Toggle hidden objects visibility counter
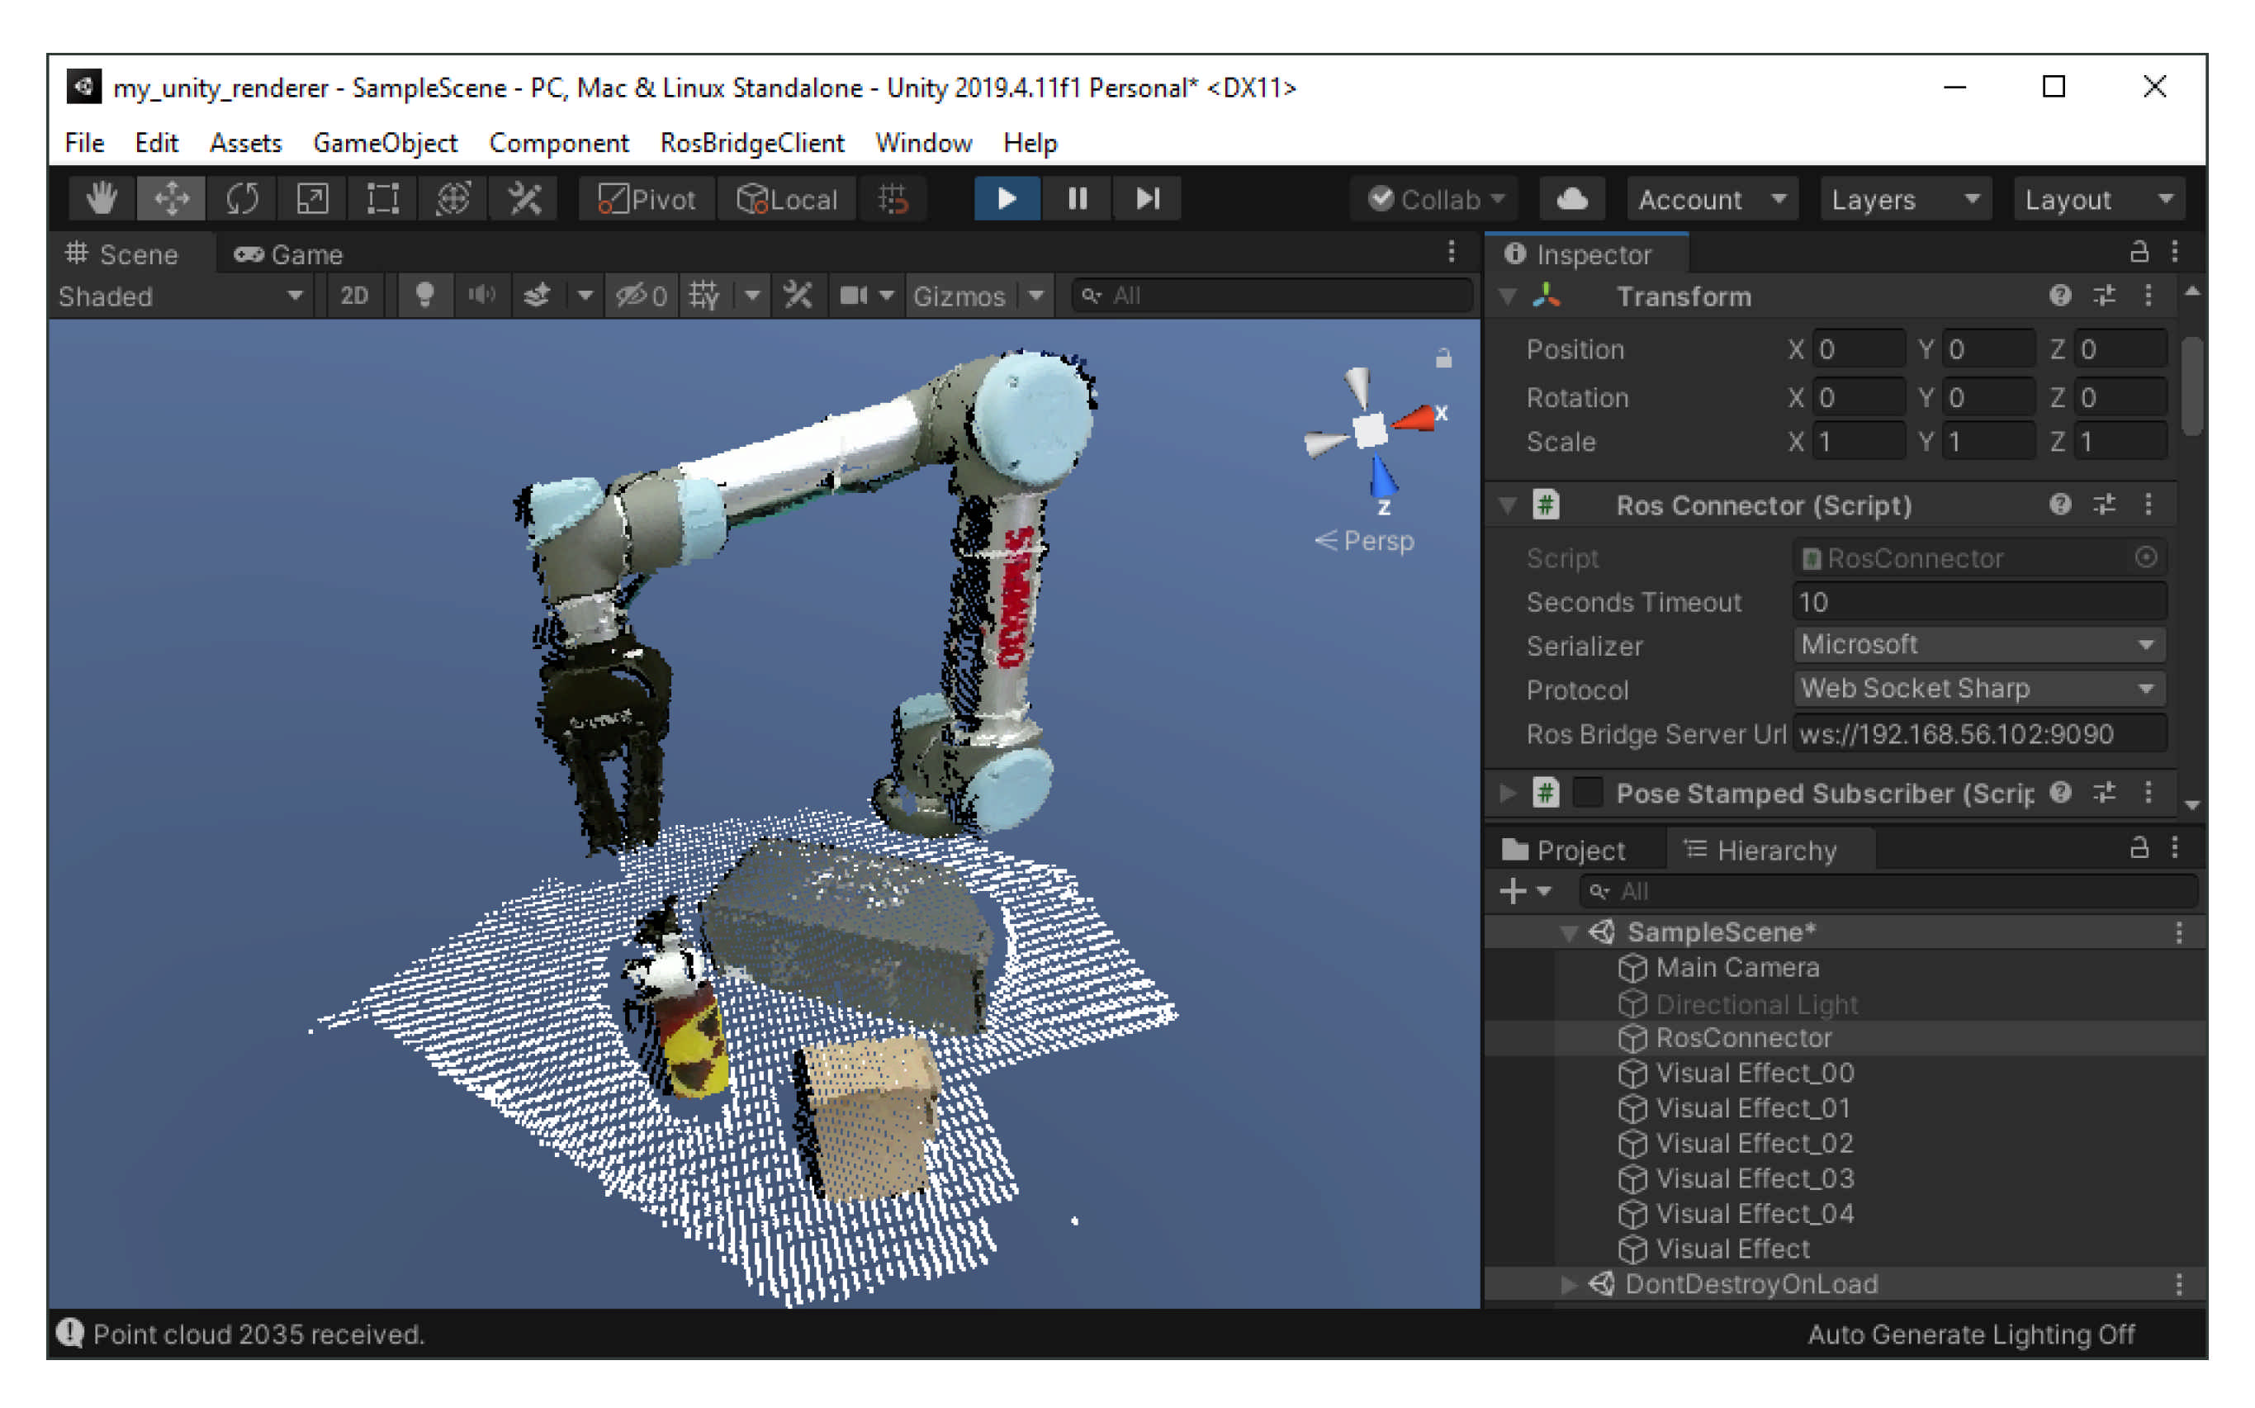 (642, 296)
